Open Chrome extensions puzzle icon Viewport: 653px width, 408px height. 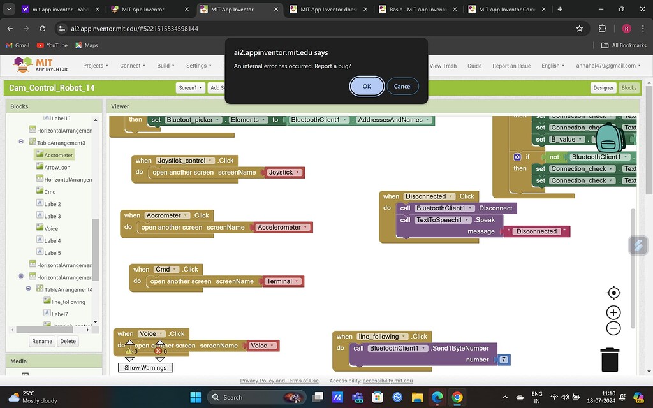(x=602, y=29)
